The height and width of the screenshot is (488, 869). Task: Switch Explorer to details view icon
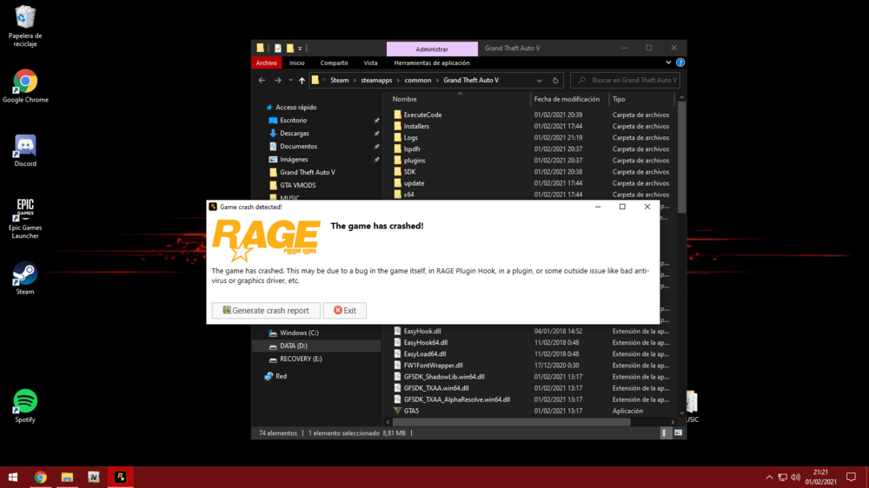pyautogui.click(x=665, y=433)
